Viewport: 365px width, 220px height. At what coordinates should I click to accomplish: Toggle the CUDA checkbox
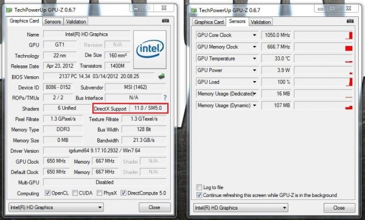(x=75, y=193)
